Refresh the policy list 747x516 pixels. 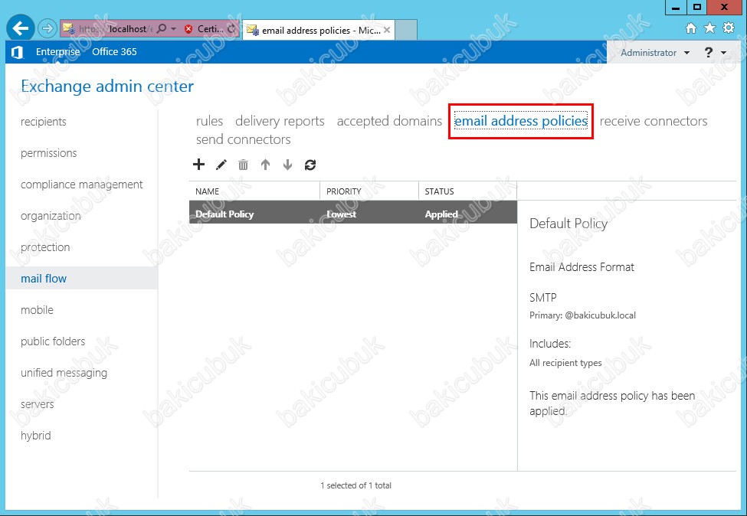point(310,165)
